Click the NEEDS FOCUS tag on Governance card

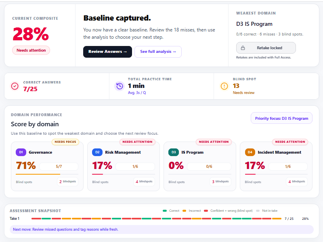tap(65, 142)
